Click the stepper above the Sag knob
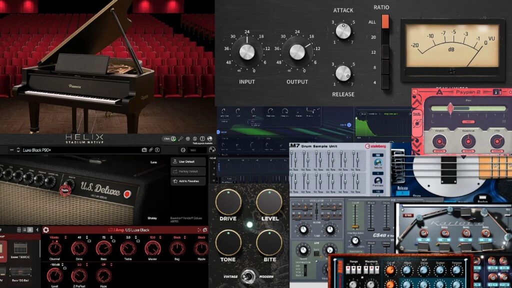Image resolution: width=512 pixels, height=288 pixels. pyautogui.click(x=185, y=237)
